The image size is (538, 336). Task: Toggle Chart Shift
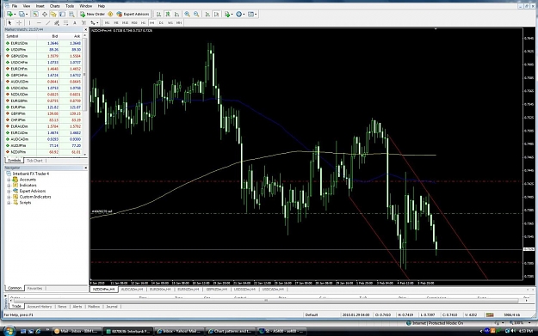pyautogui.click(x=217, y=14)
